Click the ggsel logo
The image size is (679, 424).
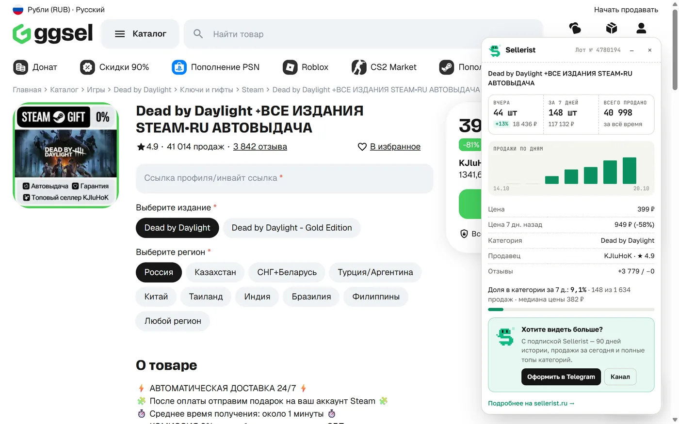pyautogui.click(x=52, y=33)
